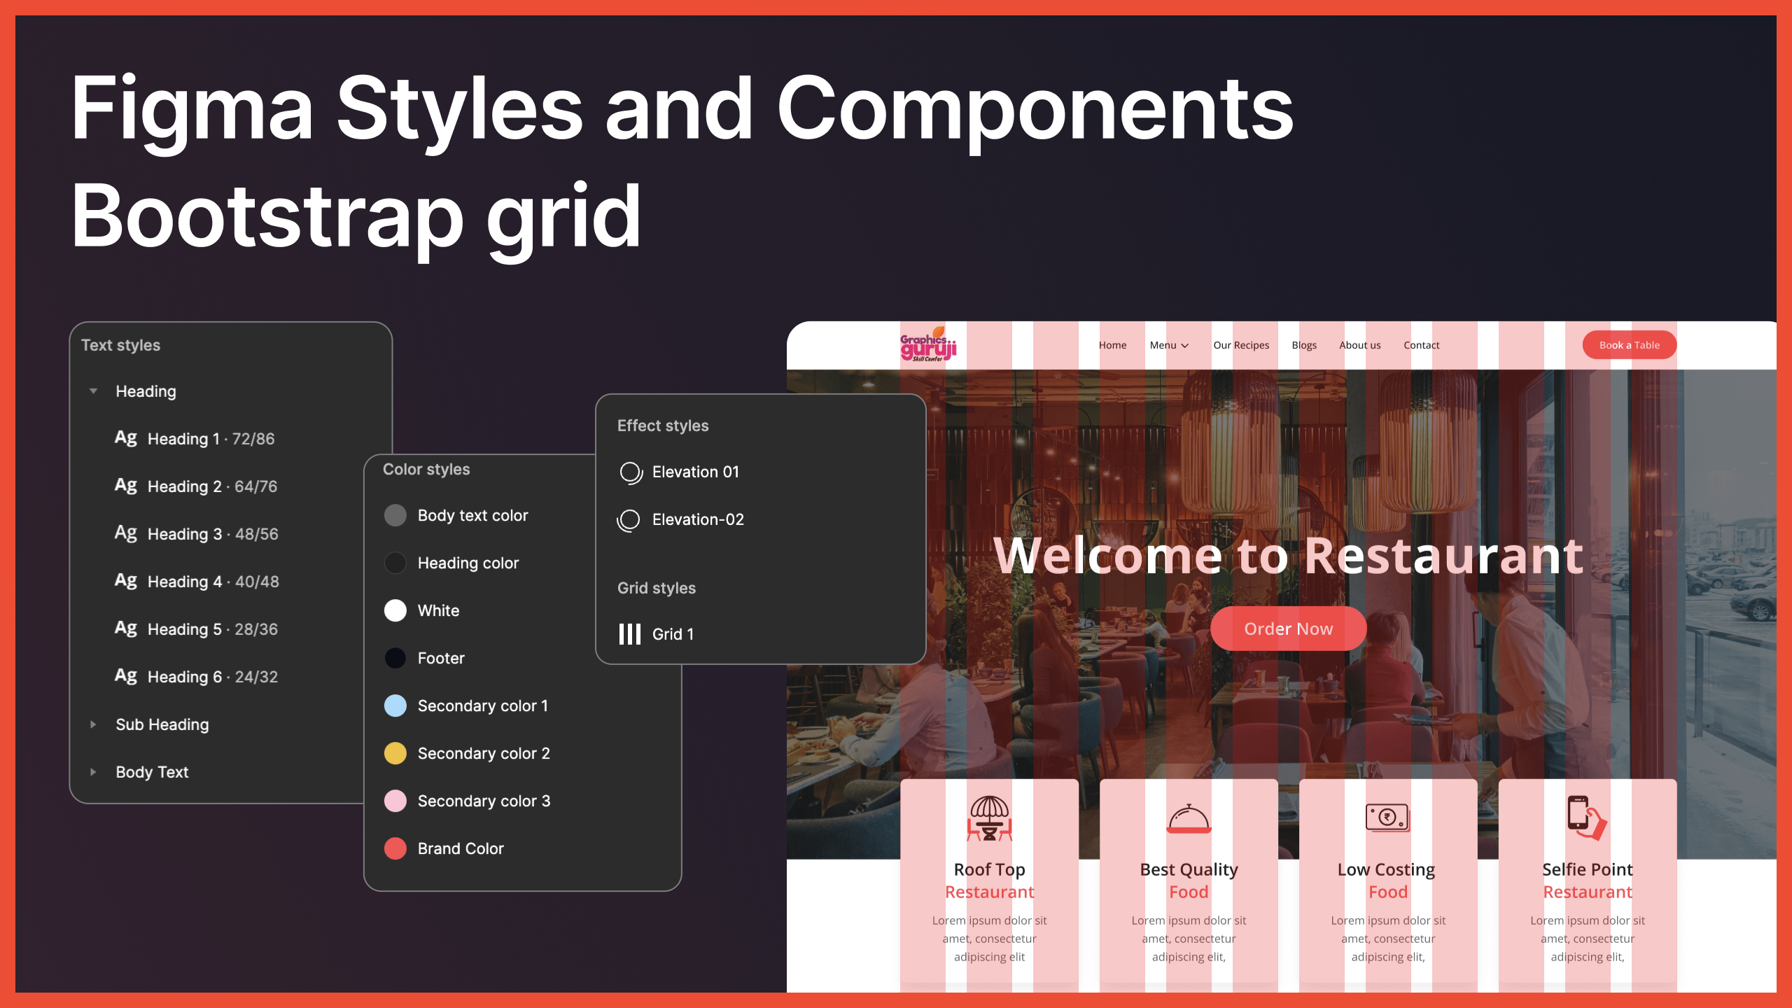
Task: Select the Grid 1 style icon
Action: coord(630,634)
